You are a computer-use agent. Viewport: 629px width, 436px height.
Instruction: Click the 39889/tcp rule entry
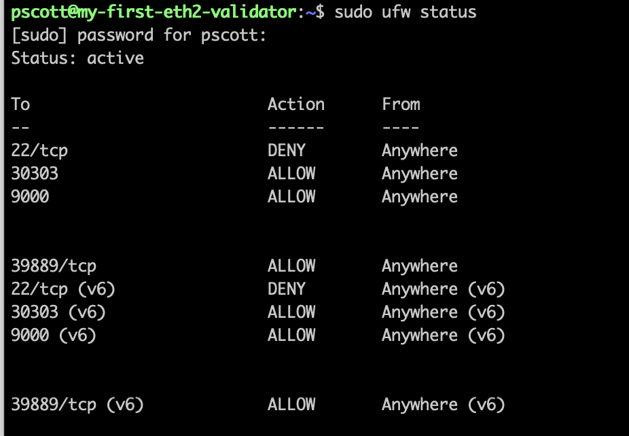pyautogui.click(x=54, y=266)
